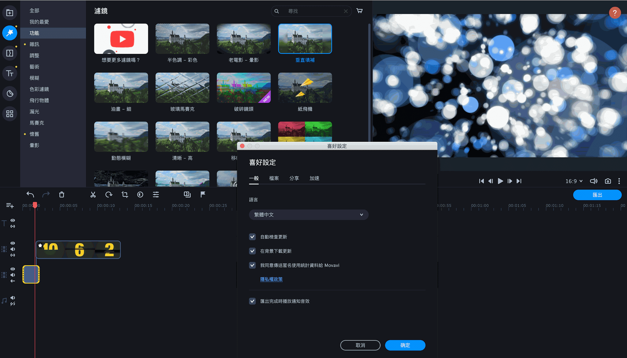Confirm preferences with the 确定 button
627x358 pixels.
pos(405,345)
